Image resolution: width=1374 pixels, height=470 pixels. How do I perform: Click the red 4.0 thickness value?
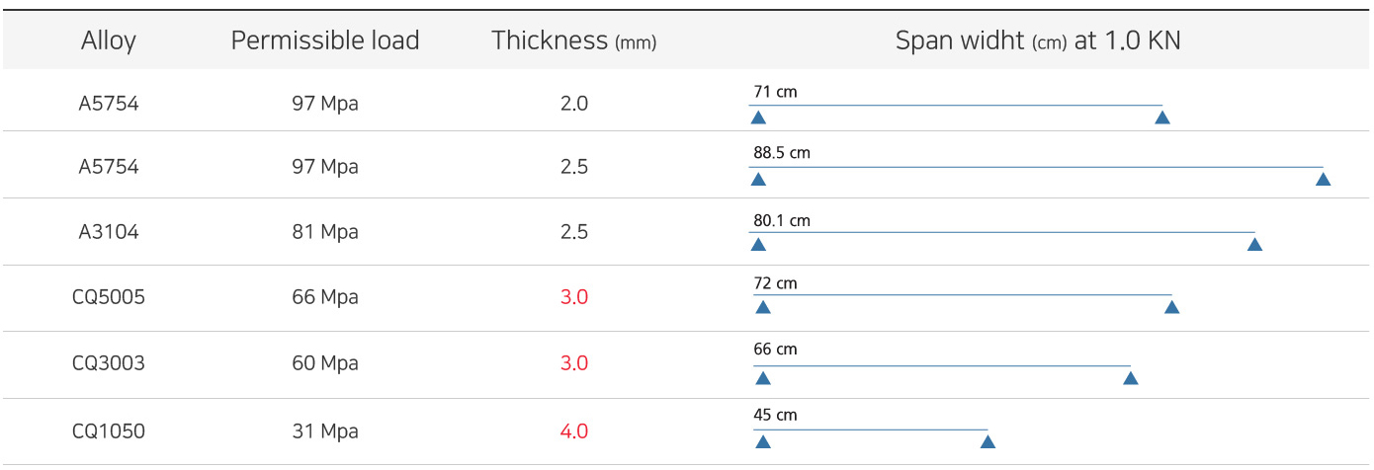point(574,431)
